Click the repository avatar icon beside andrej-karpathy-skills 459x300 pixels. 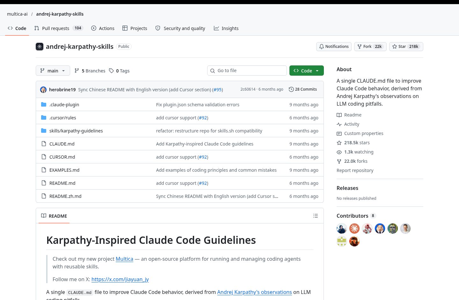40,47
